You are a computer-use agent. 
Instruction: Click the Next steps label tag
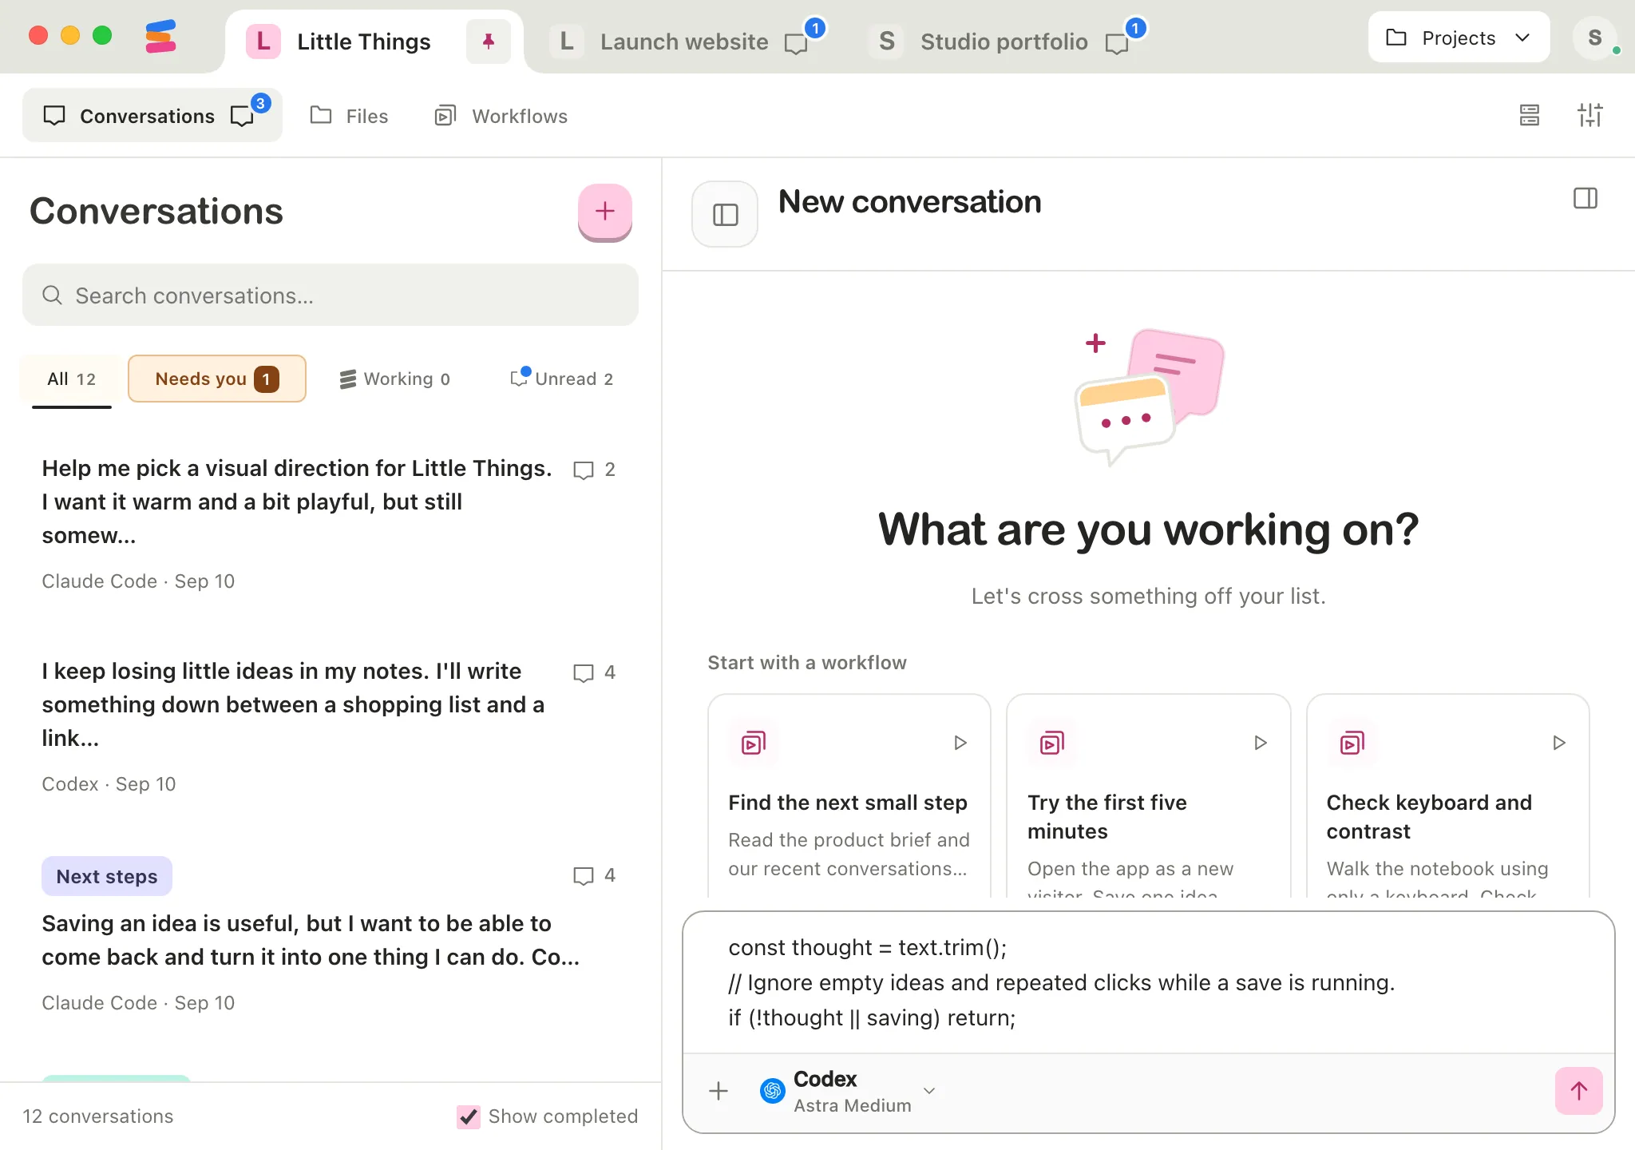[107, 876]
